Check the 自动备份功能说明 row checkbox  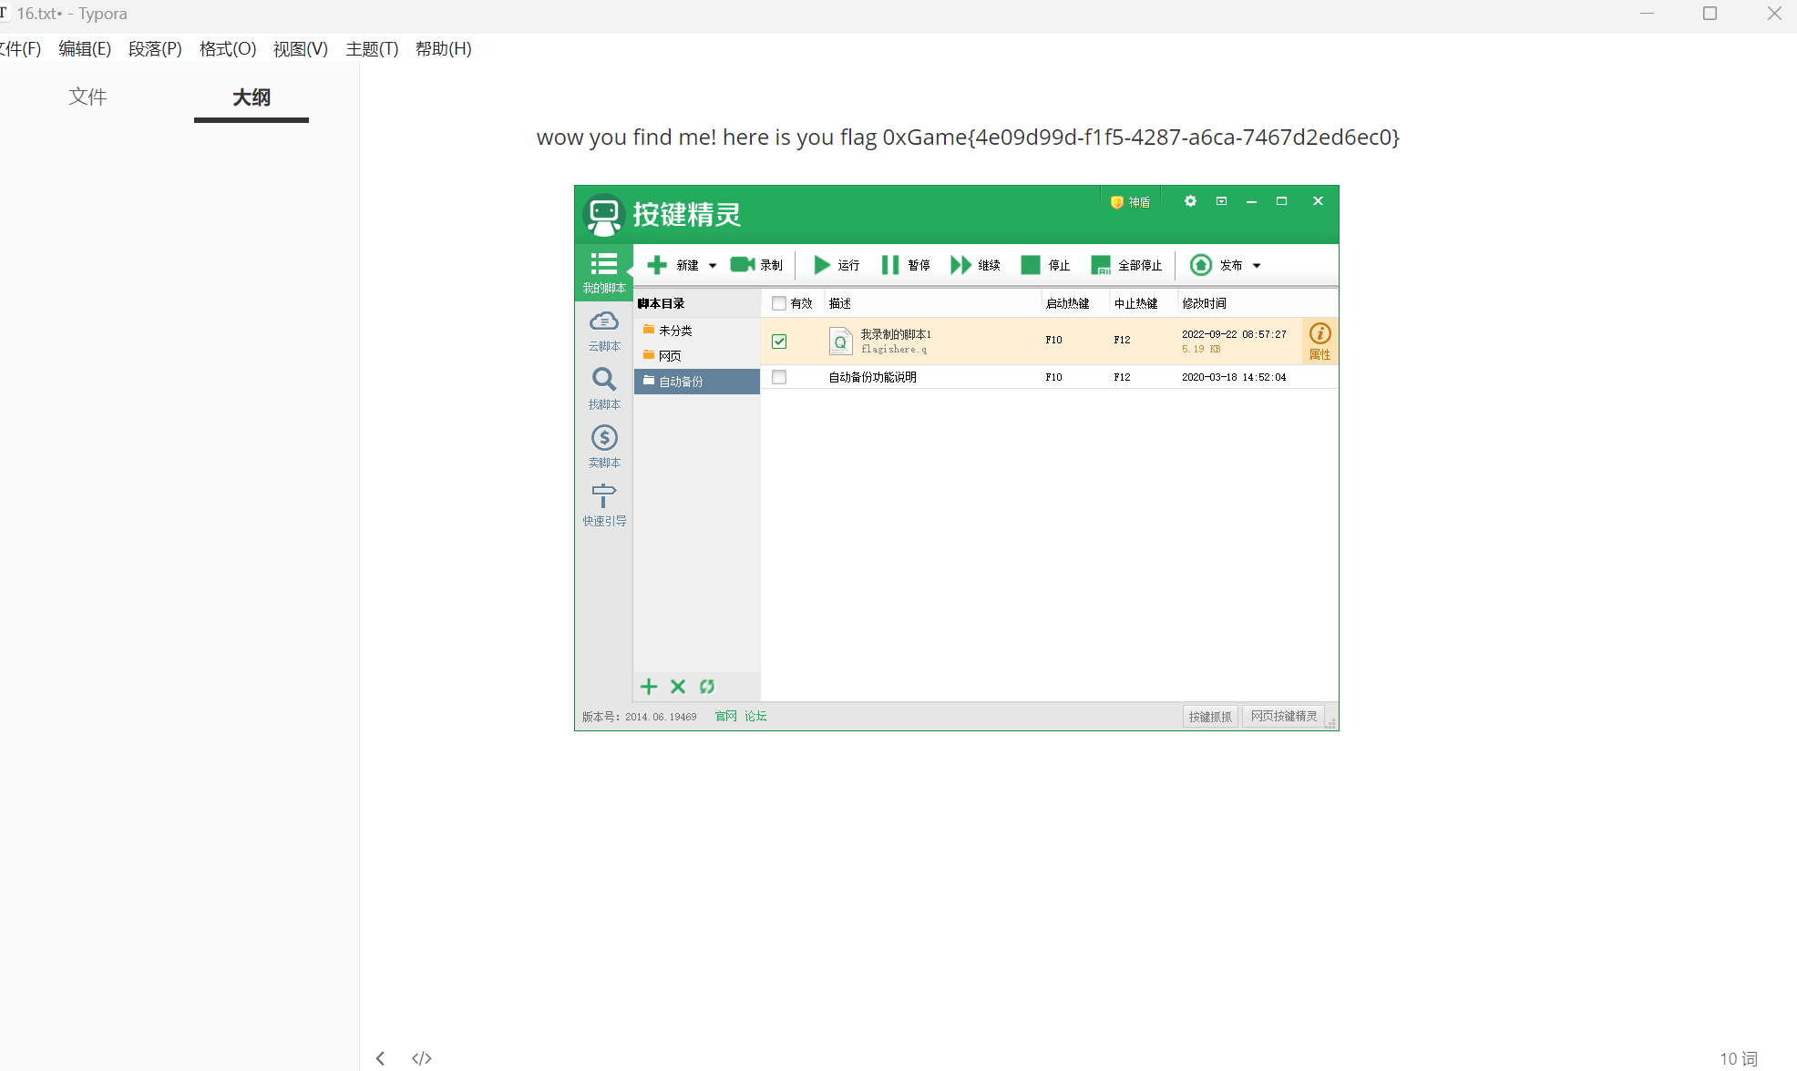click(x=779, y=377)
